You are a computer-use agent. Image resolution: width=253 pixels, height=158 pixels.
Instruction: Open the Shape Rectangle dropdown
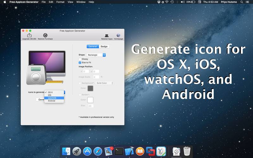[x=96, y=55]
